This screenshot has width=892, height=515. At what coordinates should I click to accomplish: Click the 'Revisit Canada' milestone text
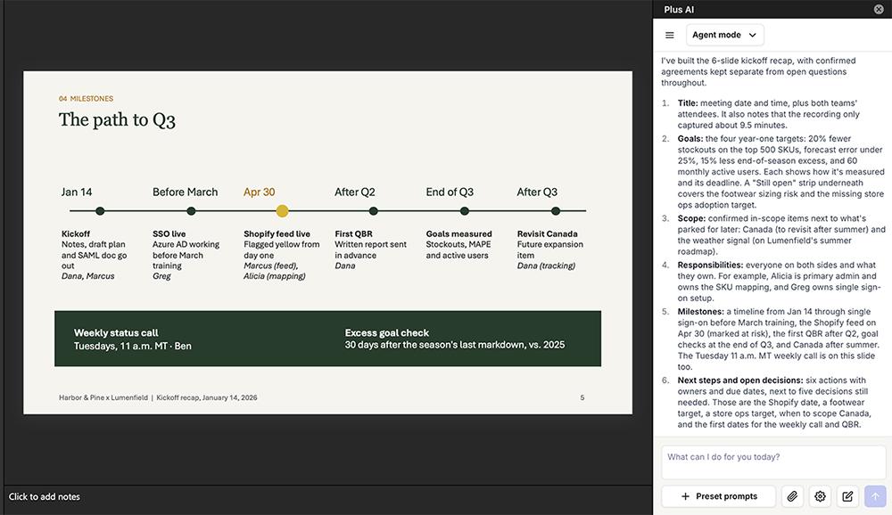(x=548, y=233)
